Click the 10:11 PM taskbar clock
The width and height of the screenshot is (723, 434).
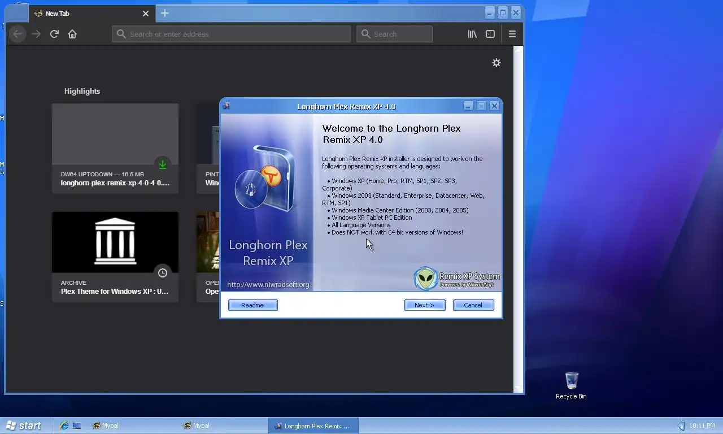[x=702, y=426]
